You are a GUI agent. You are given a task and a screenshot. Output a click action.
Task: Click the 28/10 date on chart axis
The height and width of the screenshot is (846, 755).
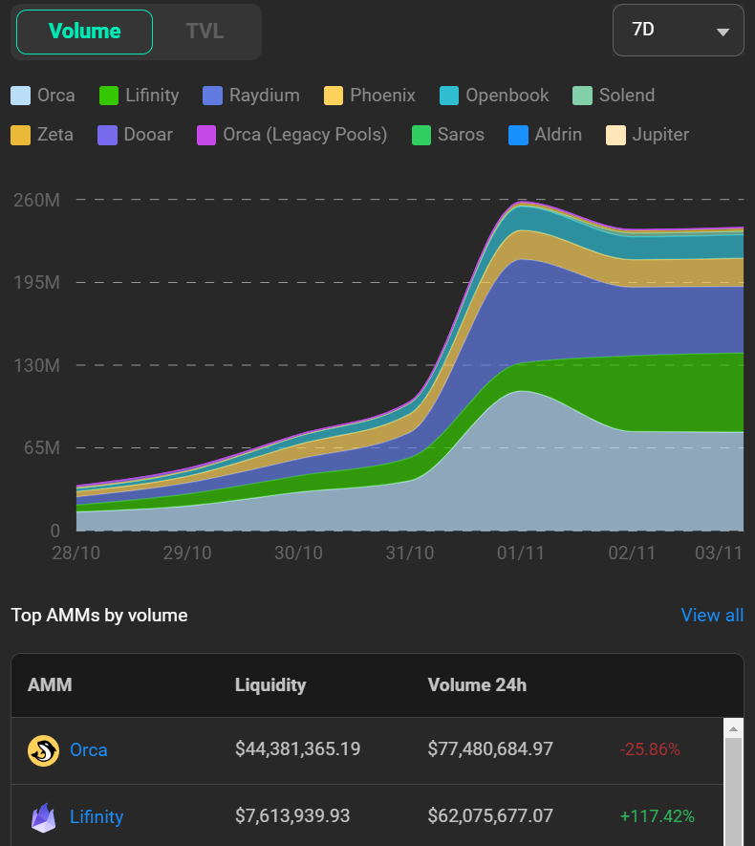[x=76, y=553]
